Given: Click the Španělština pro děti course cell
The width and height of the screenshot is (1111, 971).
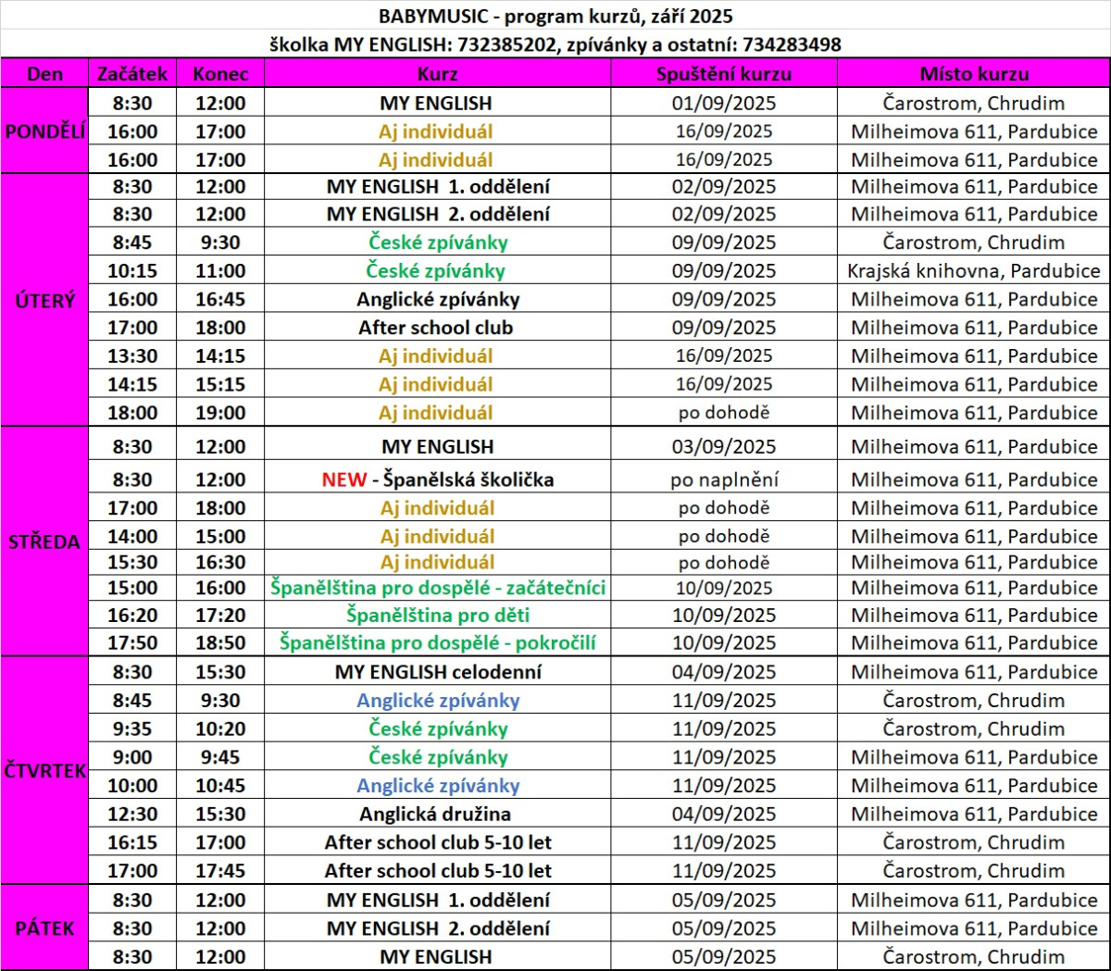Looking at the screenshot, I should (437, 616).
